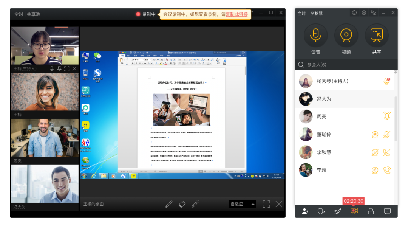This screenshot has height=225, width=408.
Task: Click the 复制此链接 link
Action: [x=236, y=14]
